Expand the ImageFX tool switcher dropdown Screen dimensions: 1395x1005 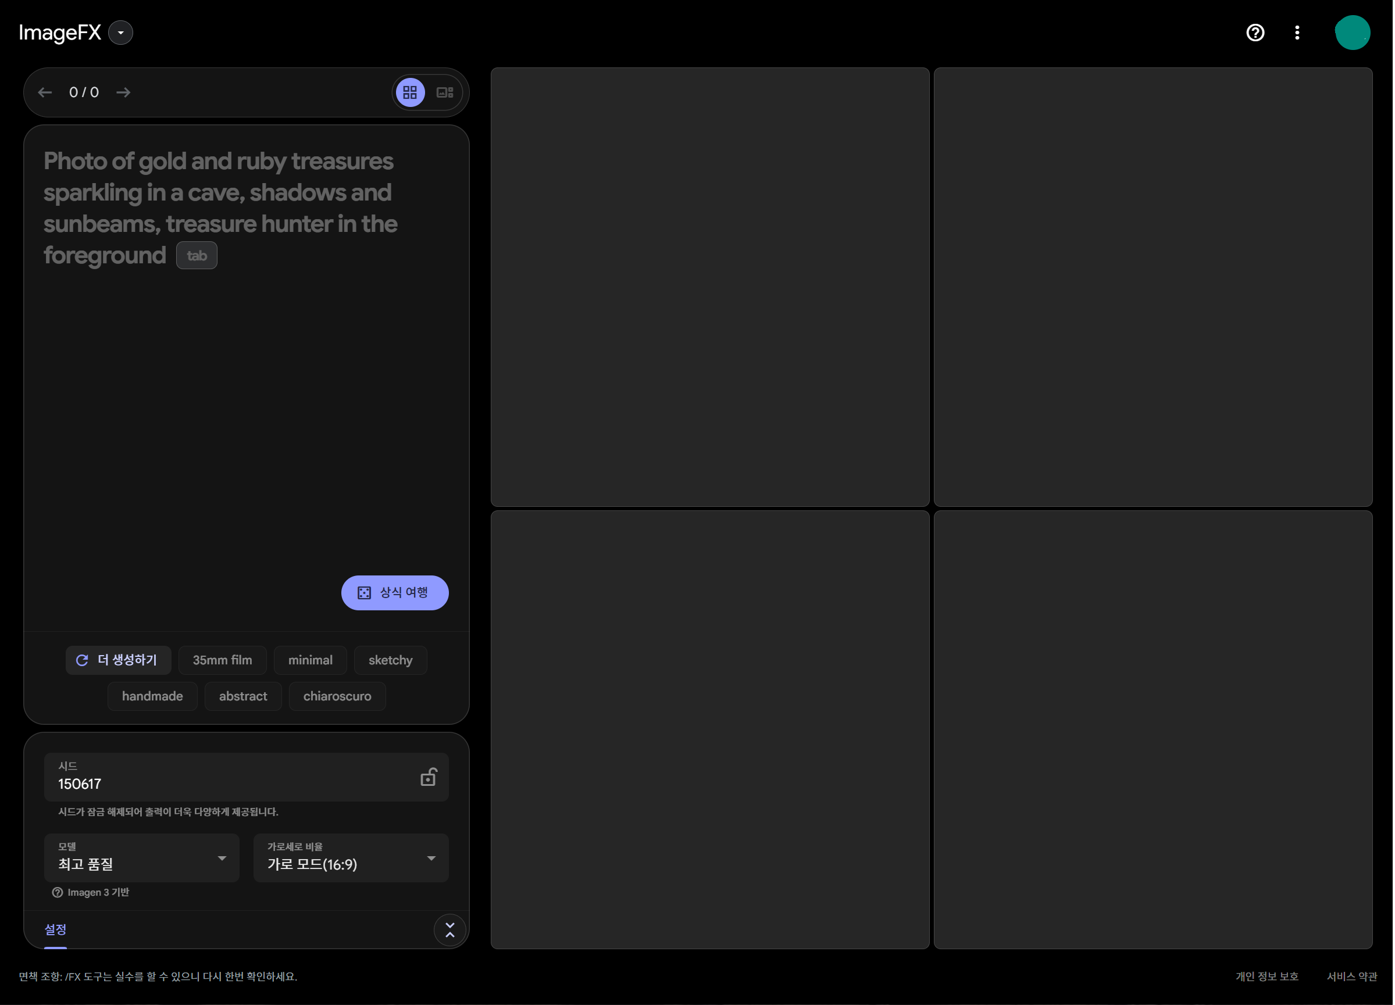pos(120,33)
